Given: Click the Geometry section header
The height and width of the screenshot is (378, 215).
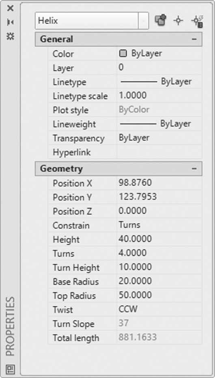Looking at the screenshot, I should click(x=118, y=168).
